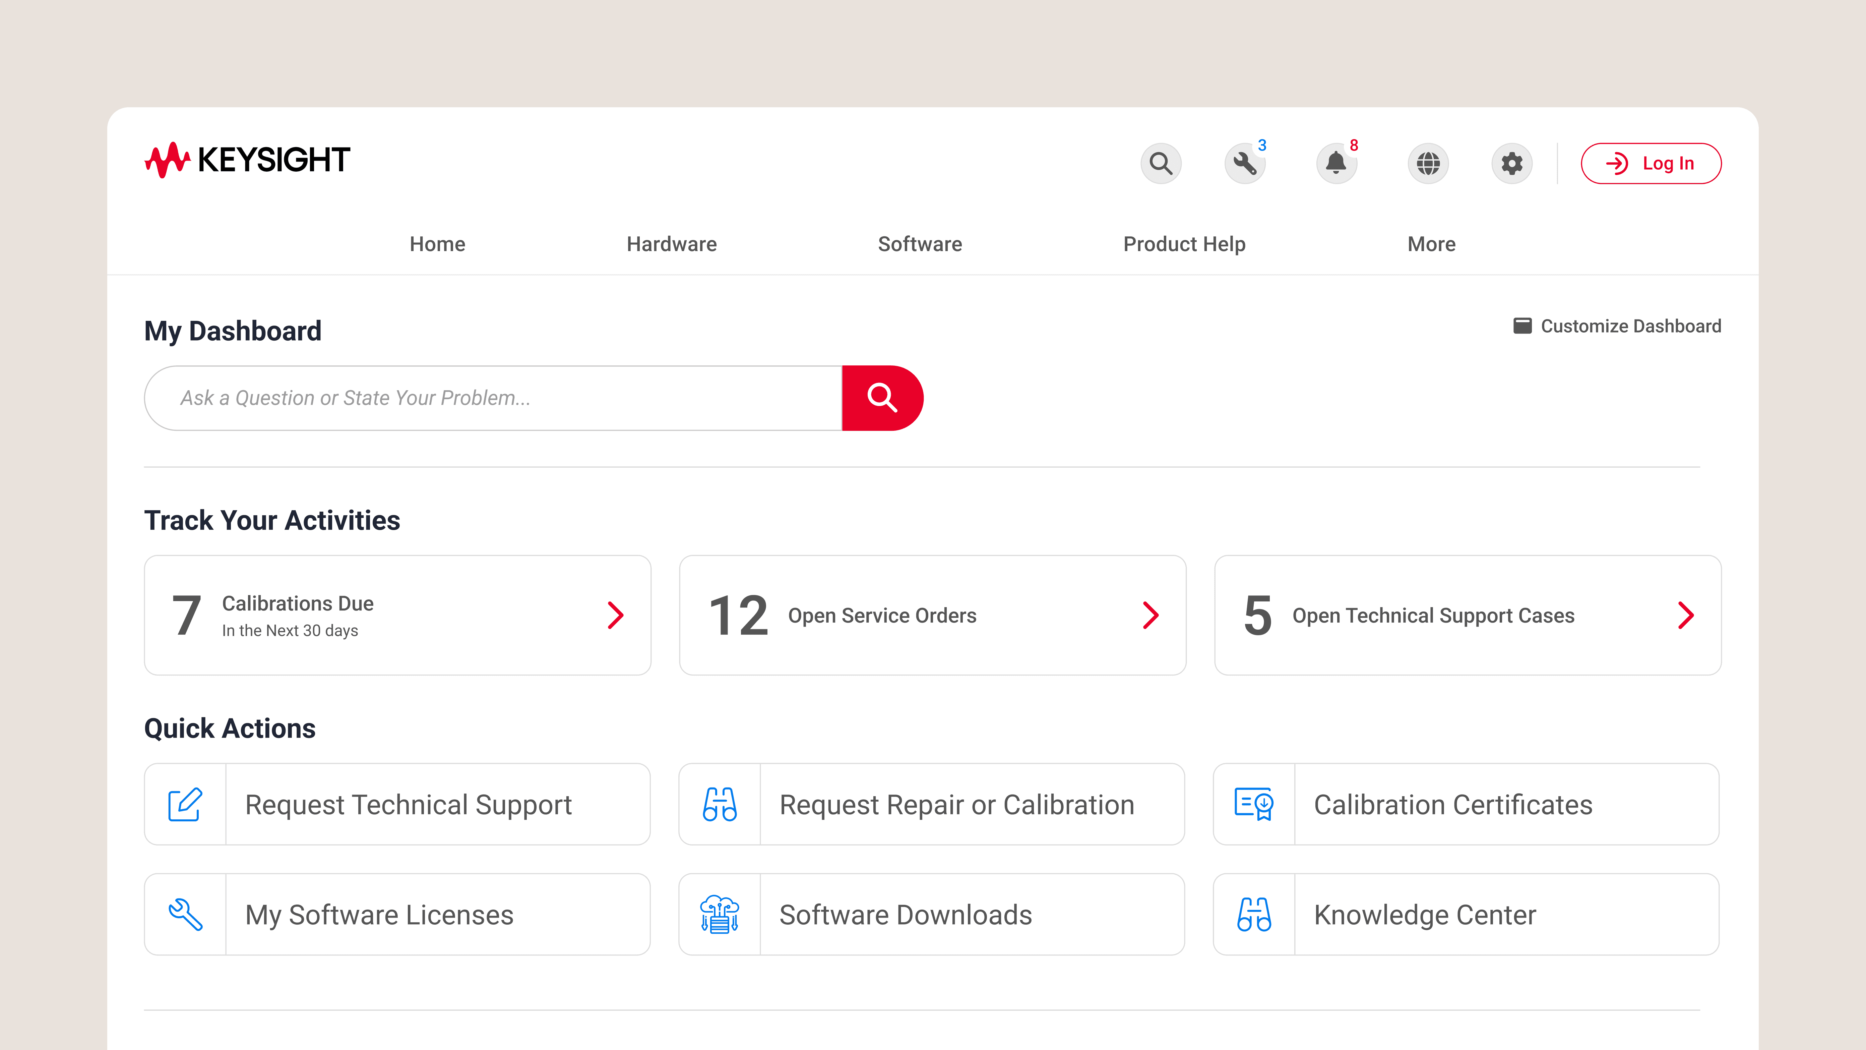Open the settings gear icon
The height and width of the screenshot is (1050, 1866).
tap(1512, 163)
